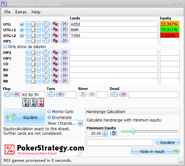The image size is (185, 166).
Task: Click the UTG+1 hand range clipboard button
Action: coord(33,30)
